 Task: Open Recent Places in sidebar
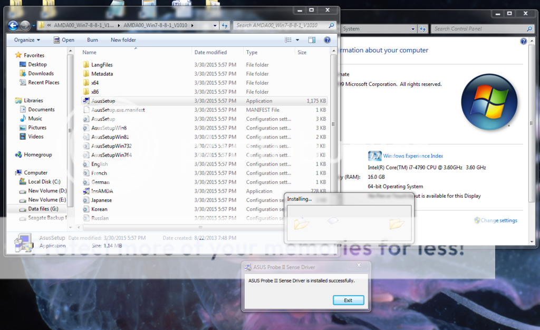click(43, 82)
